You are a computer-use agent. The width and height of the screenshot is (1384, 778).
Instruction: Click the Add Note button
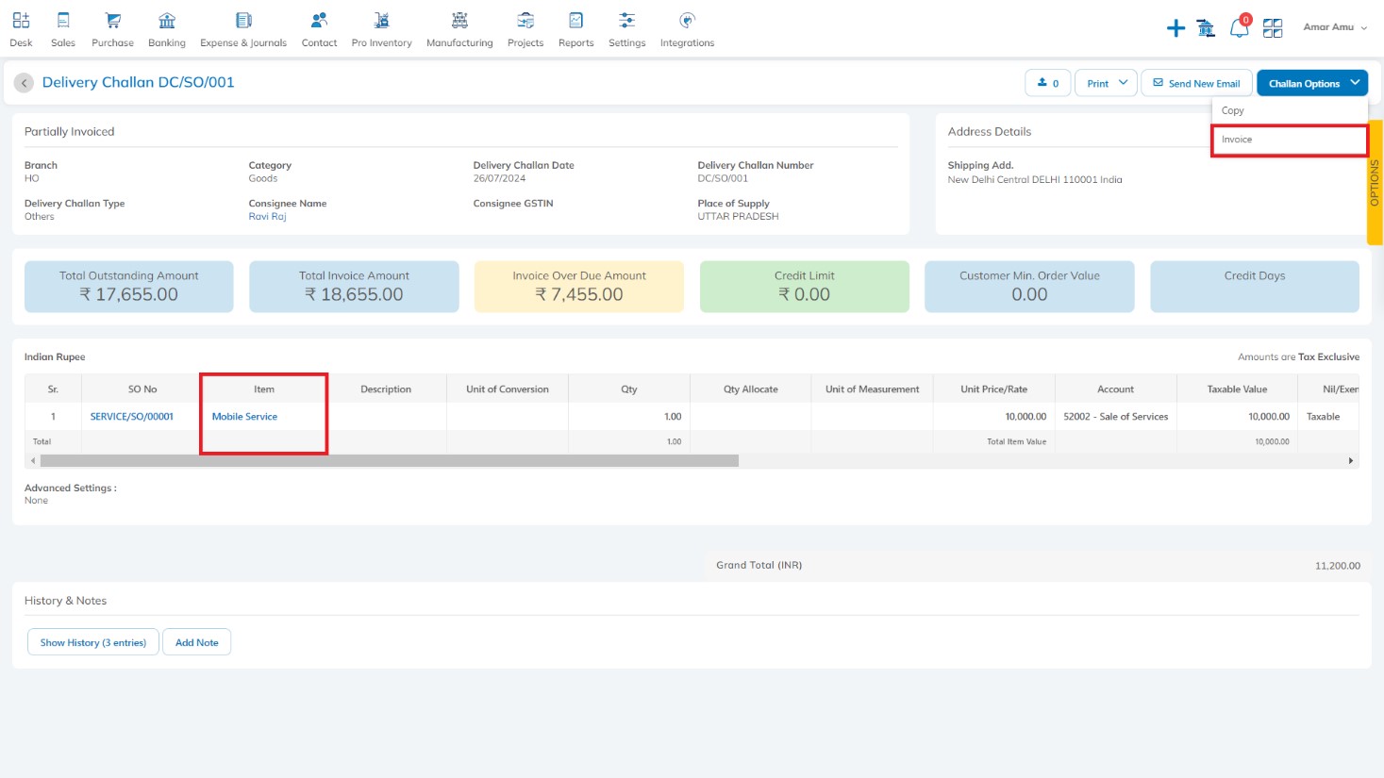[196, 642]
